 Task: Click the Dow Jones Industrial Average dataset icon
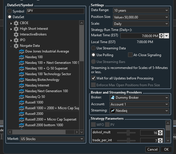22,52
